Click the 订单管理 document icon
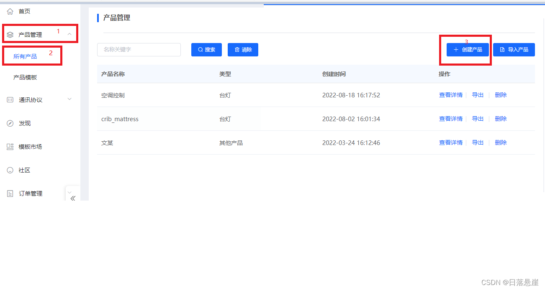545x290 pixels. tap(10, 193)
